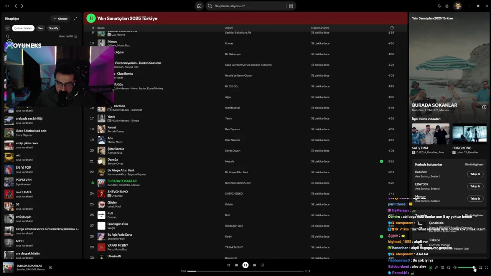The image size is (491, 276).
Task: Toggle repeat mode
Action: point(262,265)
